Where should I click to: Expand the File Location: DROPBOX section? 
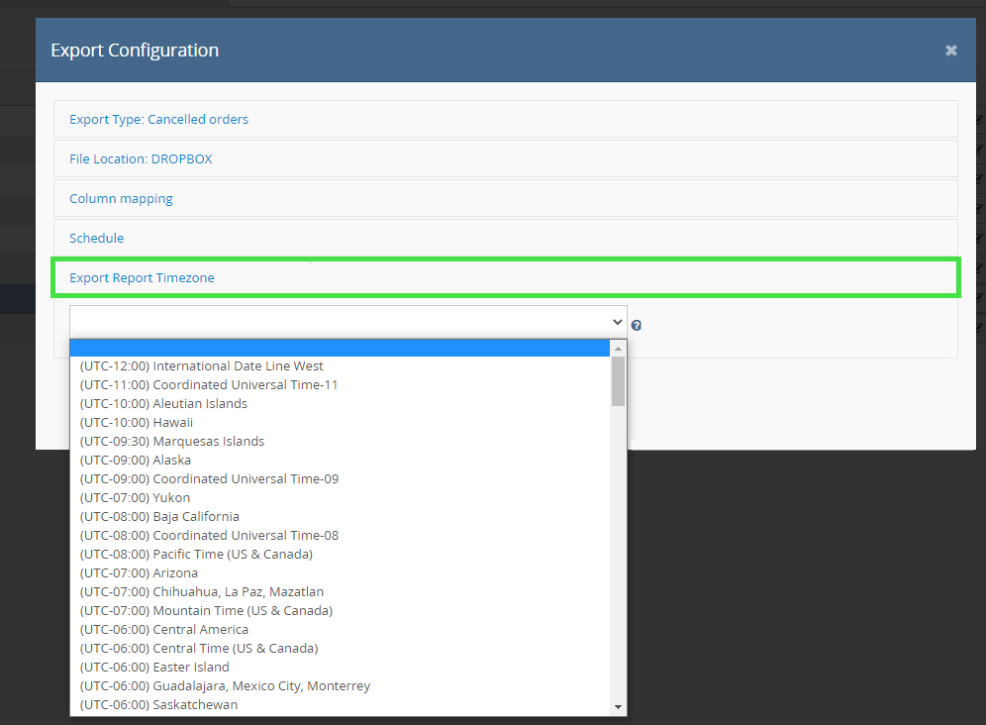[x=141, y=158]
